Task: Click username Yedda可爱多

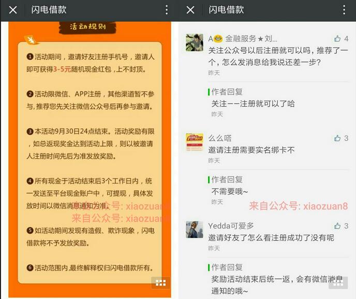Action: (x=231, y=226)
